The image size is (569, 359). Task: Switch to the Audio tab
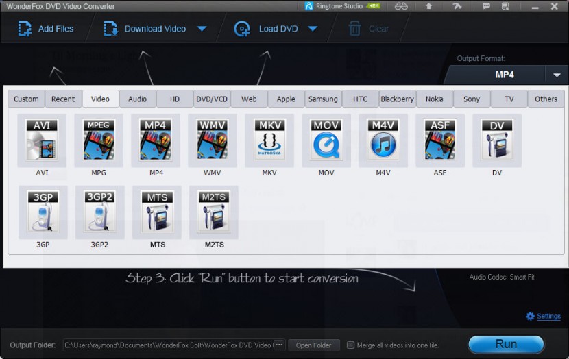(138, 99)
